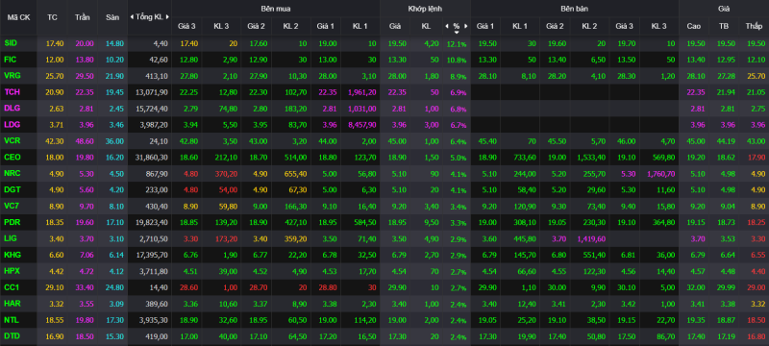769x346 pixels.
Task: Click the Khớp lệnh group header
Action: tap(425, 9)
